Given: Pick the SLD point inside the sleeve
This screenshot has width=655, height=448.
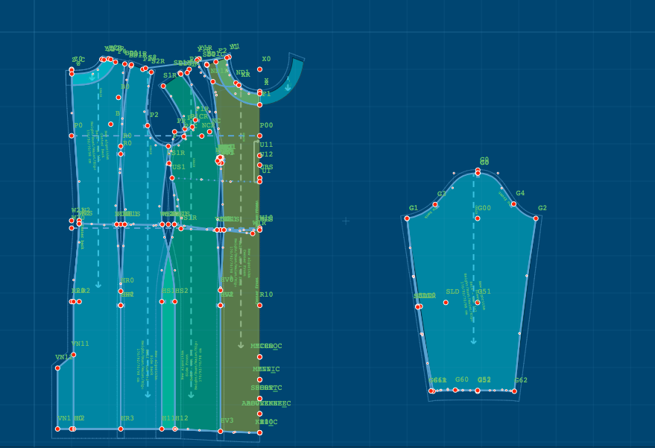Looking at the screenshot, I should [446, 302].
